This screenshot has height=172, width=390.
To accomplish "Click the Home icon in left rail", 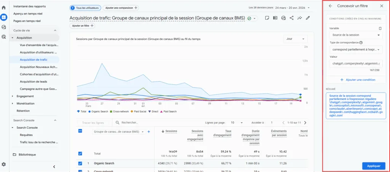I will [4, 7].
